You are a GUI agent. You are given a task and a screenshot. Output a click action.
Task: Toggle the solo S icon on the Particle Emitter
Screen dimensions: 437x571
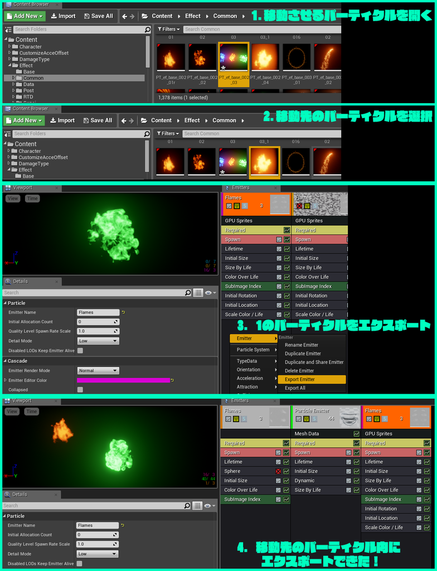point(314,419)
